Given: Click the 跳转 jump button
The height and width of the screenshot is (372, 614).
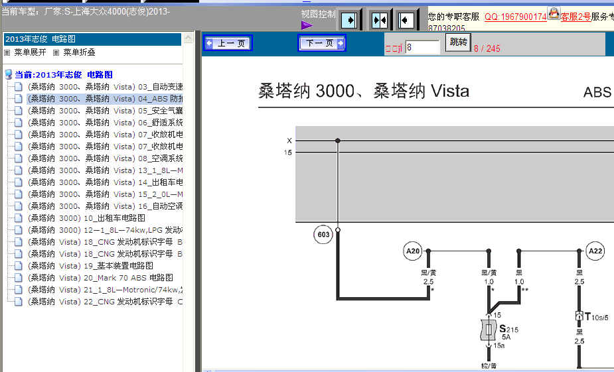Looking at the screenshot, I should coord(458,42).
